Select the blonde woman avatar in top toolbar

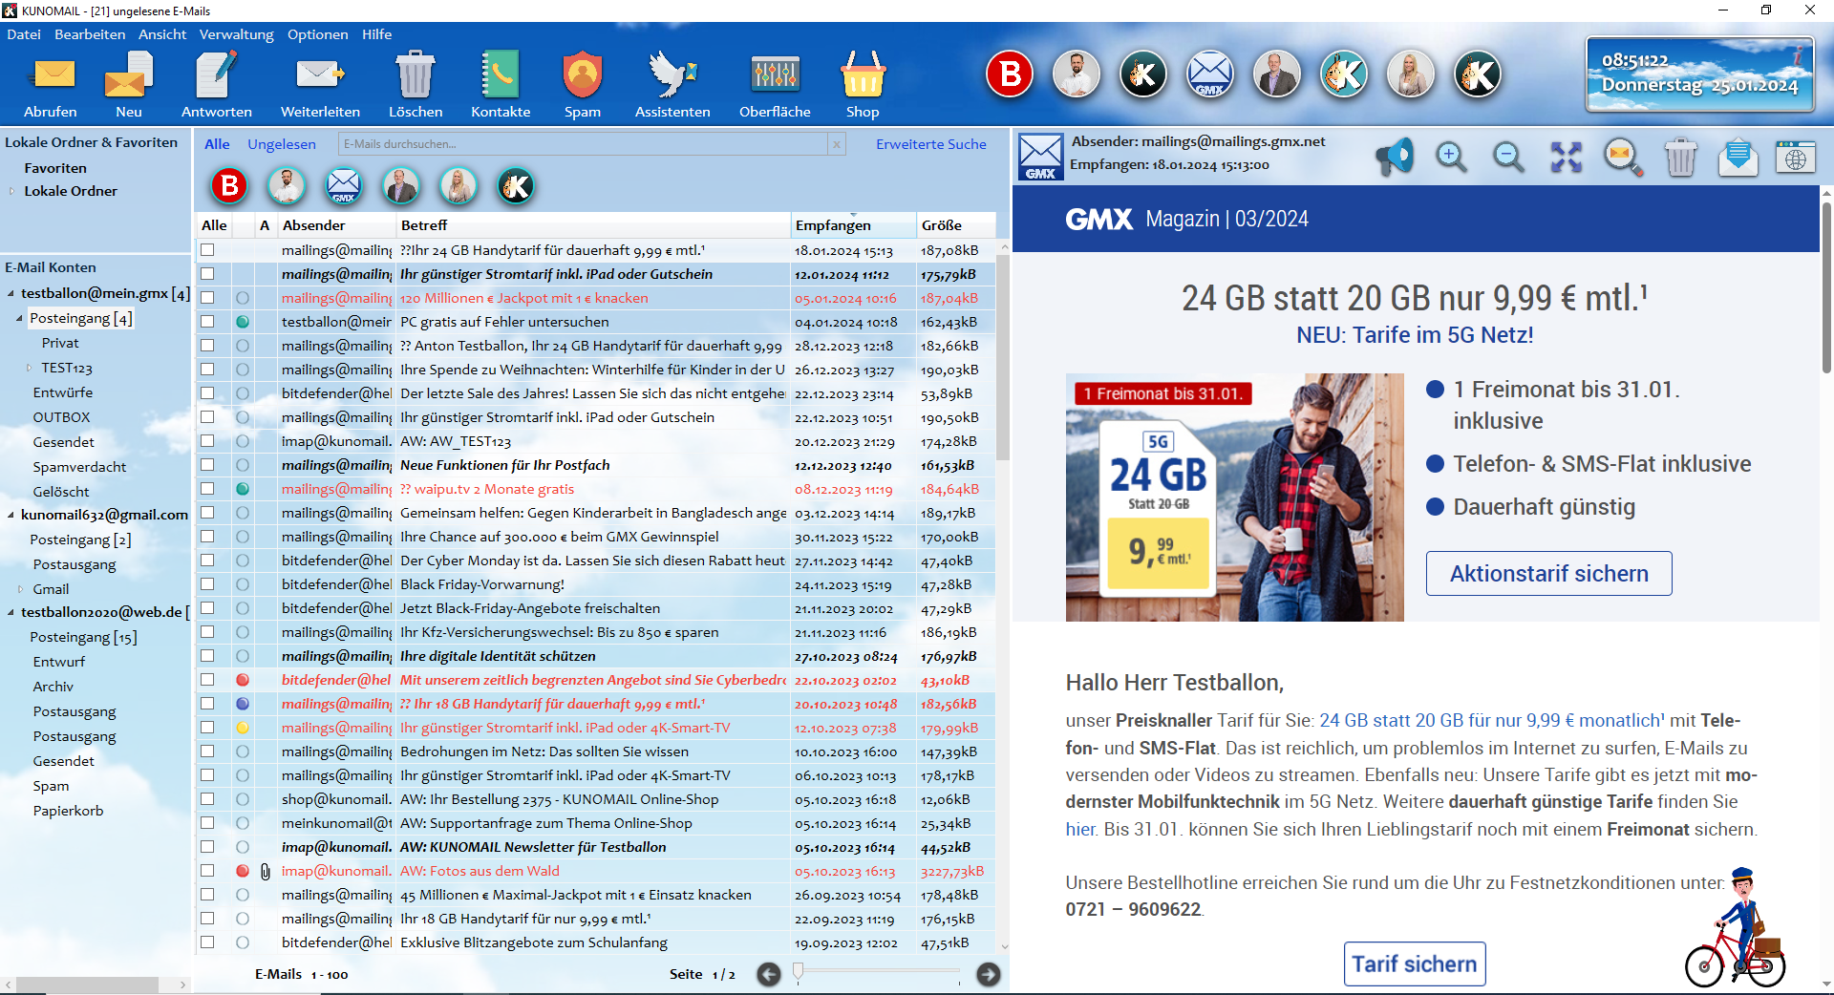point(1411,74)
